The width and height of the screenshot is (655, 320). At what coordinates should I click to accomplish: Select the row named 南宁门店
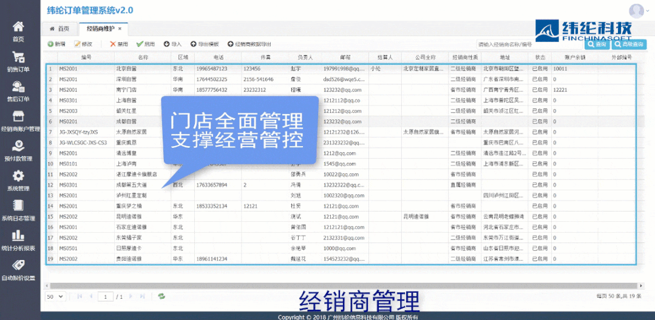coord(341,90)
